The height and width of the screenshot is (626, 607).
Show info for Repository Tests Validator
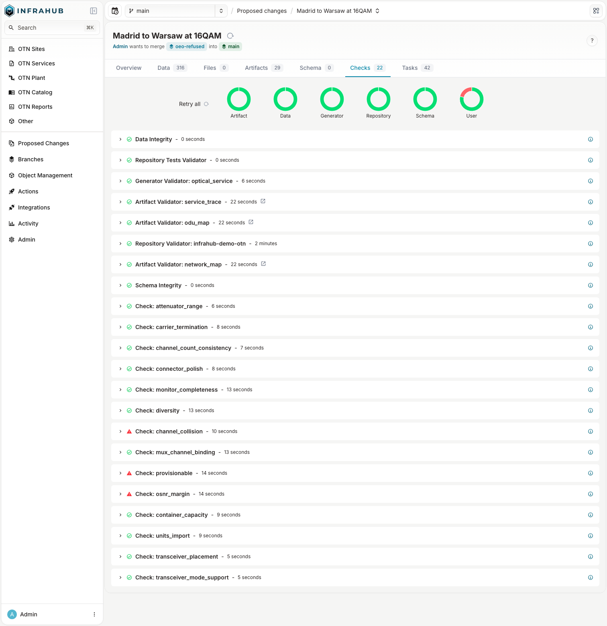[591, 160]
